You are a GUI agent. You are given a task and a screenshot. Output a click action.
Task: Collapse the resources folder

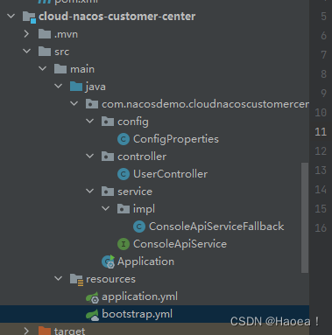(x=59, y=279)
